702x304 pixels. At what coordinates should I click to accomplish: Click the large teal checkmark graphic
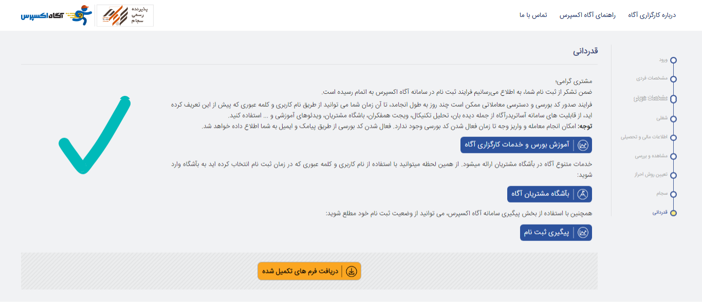[x=95, y=134]
